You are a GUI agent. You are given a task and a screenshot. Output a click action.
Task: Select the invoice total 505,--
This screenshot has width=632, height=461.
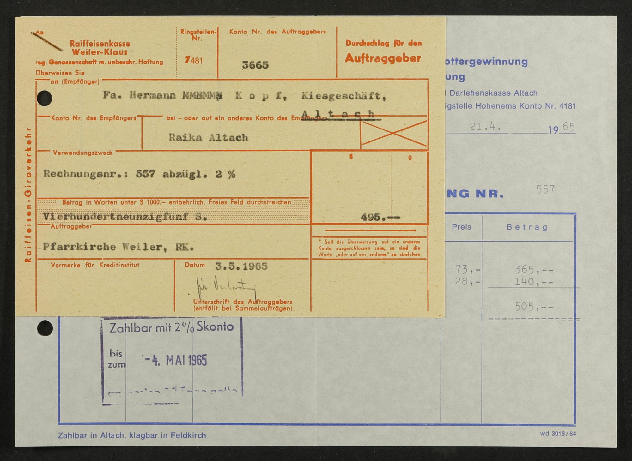[534, 307]
